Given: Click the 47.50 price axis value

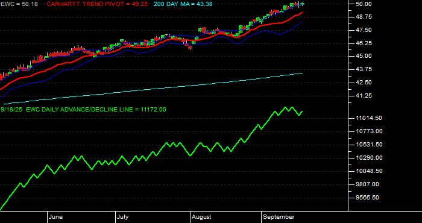Looking at the screenshot, I should pyautogui.click(x=364, y=30).
